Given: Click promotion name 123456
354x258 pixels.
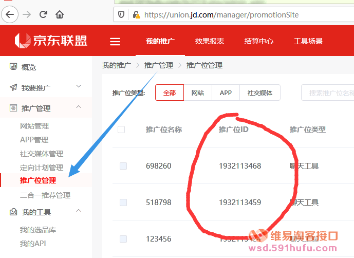Looking at the screenshot, I should click(158, 239).
